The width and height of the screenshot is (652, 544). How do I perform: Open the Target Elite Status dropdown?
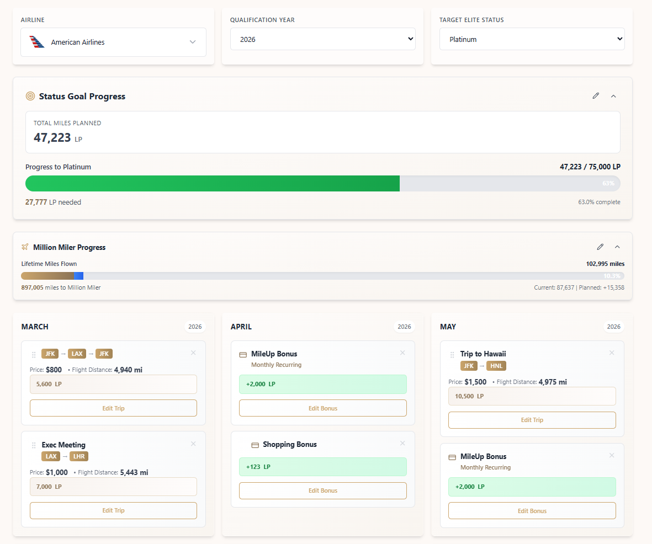(x=532, y=40)
